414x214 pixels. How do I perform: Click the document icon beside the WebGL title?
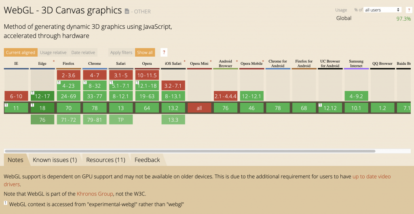point(127,11)
